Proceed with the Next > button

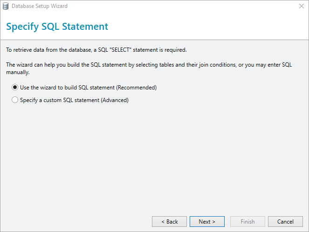coord(207,222)
